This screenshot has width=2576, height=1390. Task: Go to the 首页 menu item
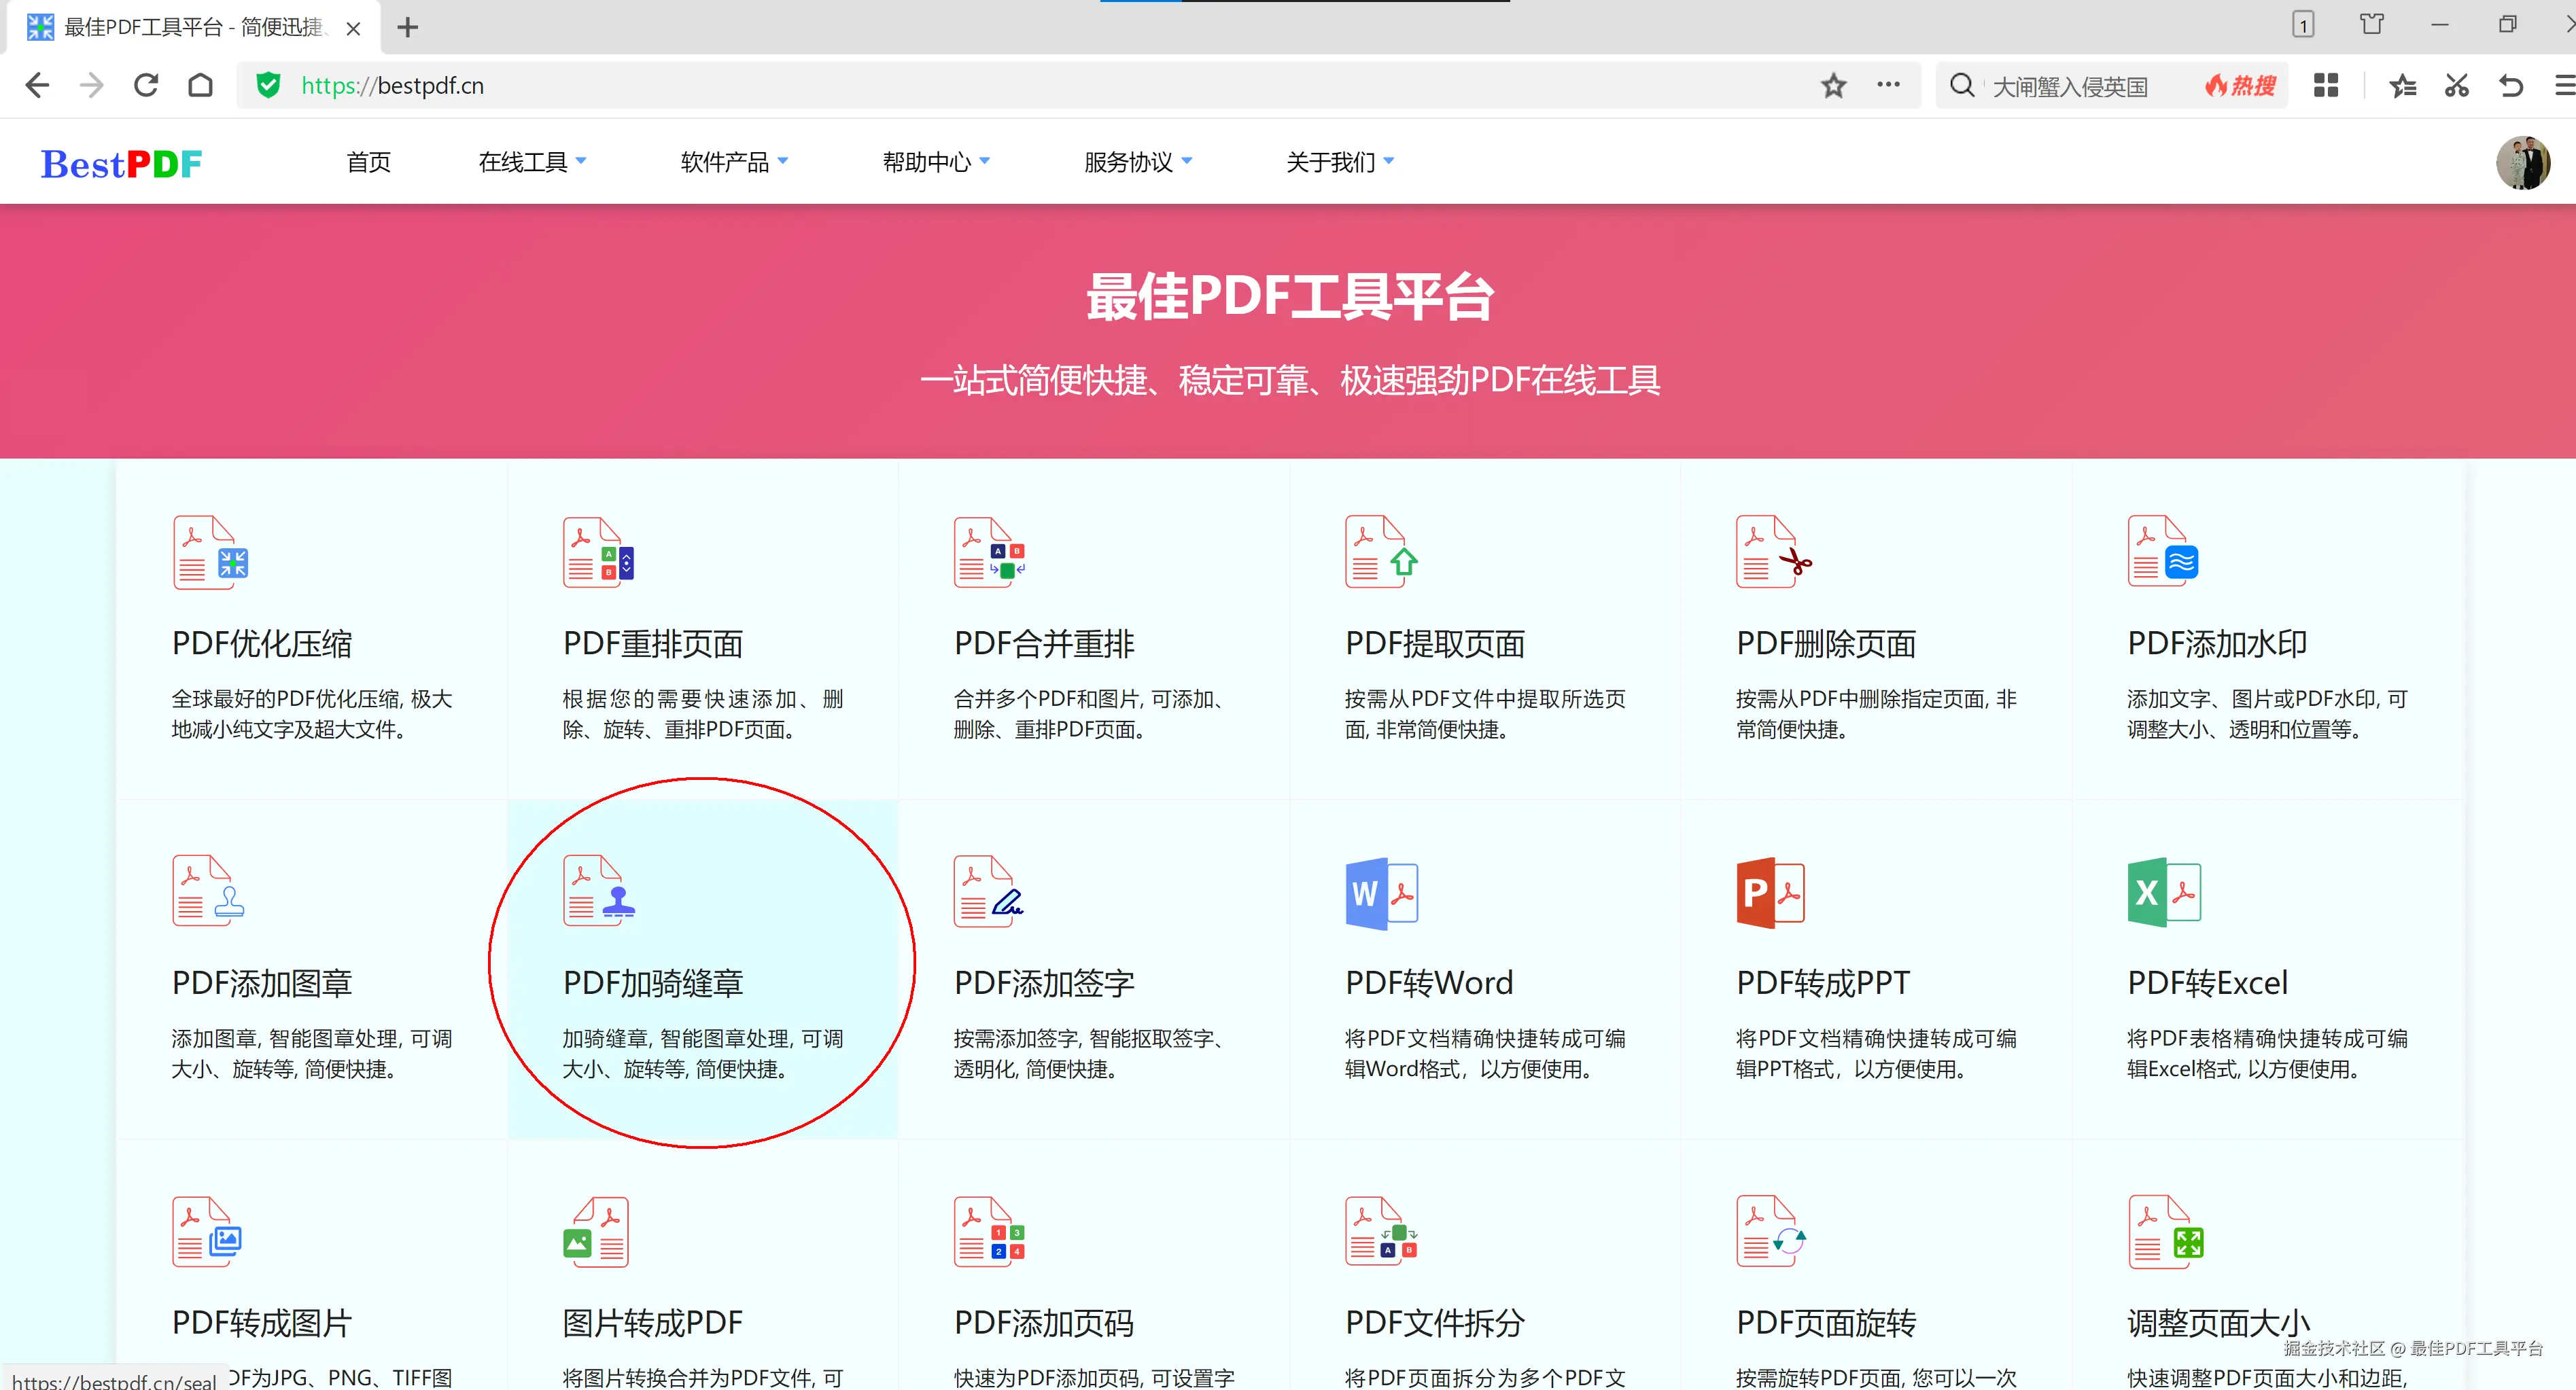point(368,162)
